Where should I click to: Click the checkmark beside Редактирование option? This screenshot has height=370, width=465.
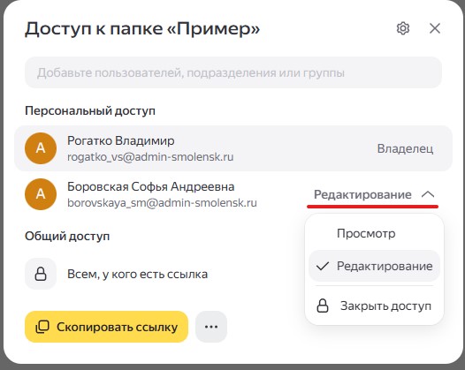pyautogui.click(x=323, y=266)
